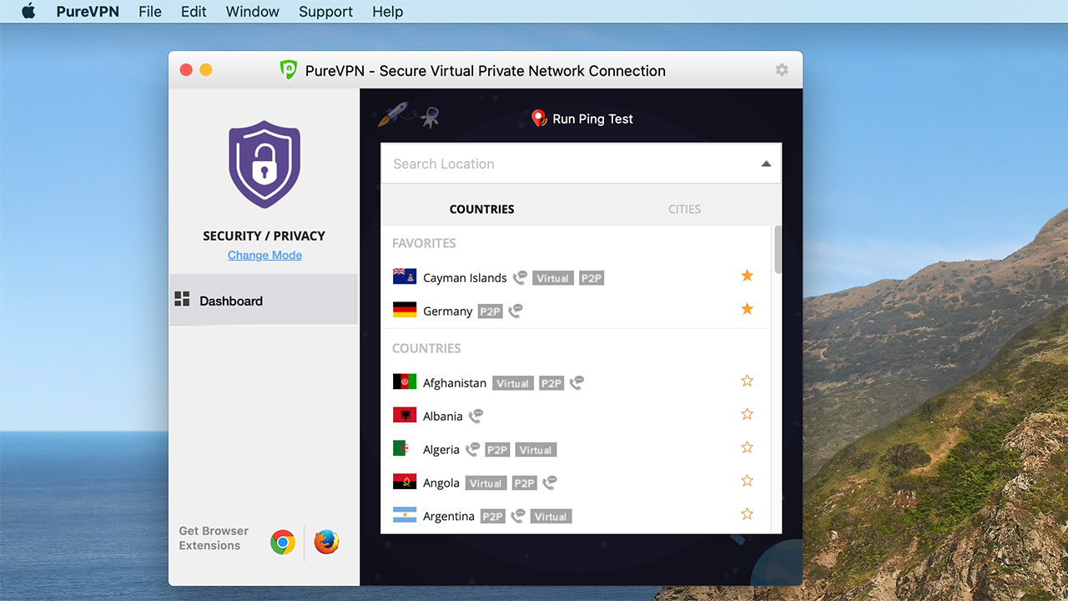Select Afghanistan from countries list
Screen dimensions: 1068x601
point(455,383)
